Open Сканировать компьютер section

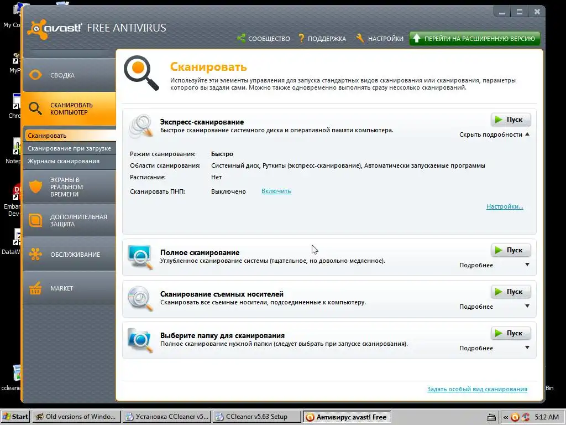pos(69,108)
